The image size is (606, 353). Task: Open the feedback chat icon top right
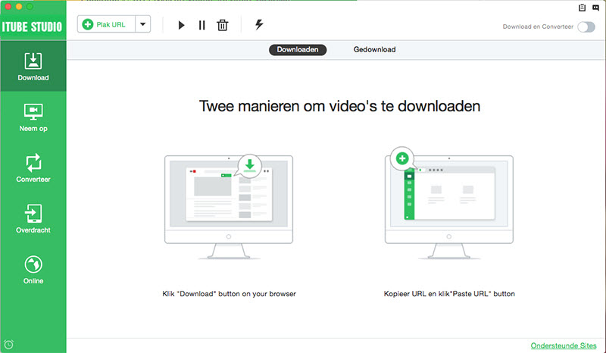[x=595, y=8]
